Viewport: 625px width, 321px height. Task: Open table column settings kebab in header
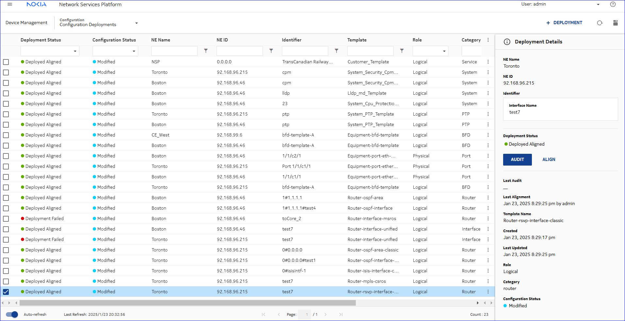pyautogui.click(x=488, y=40)
